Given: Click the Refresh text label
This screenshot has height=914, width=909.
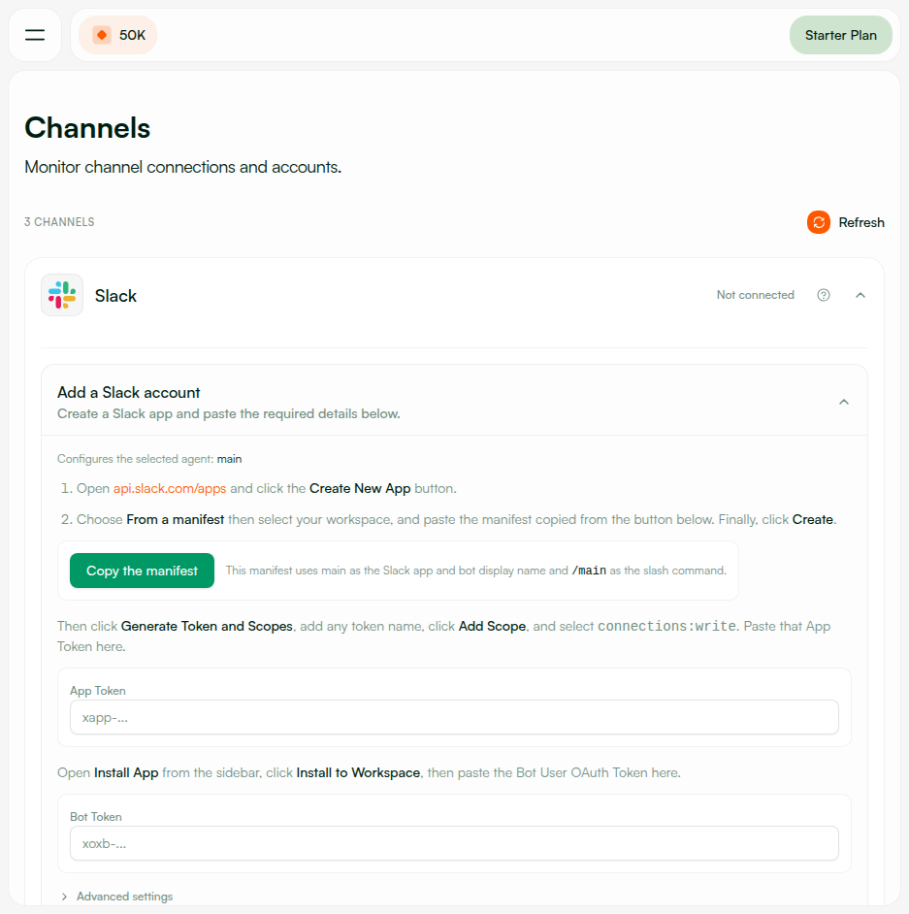Looking at the screenshot, I should coord(863,222).
